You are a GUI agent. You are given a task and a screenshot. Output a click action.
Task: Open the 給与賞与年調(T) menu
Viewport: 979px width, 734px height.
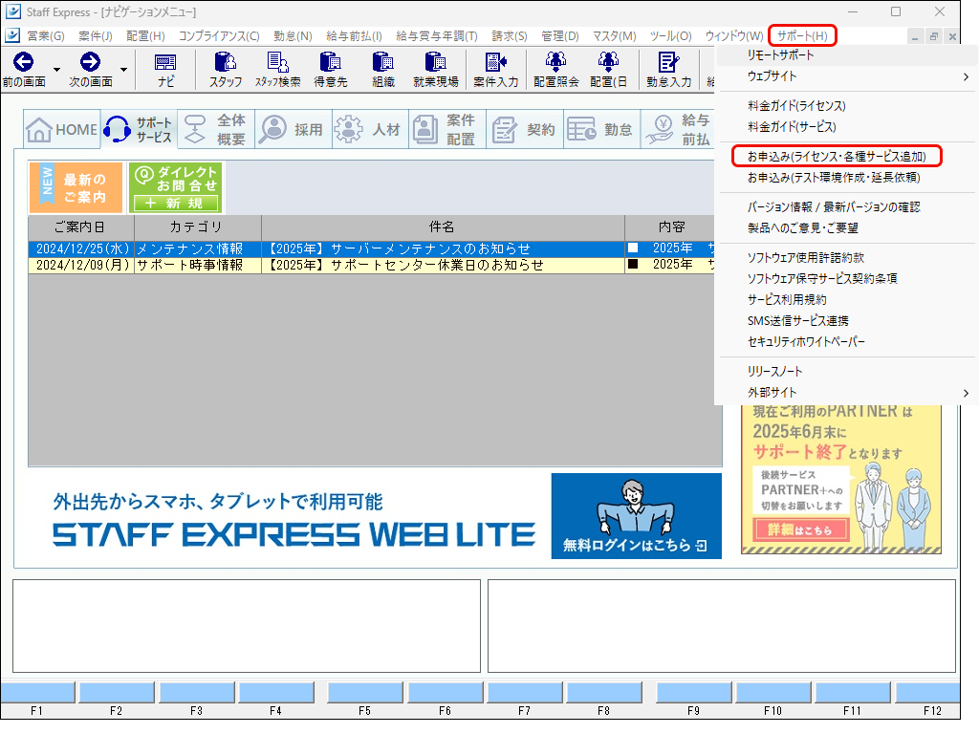pos(436,35)
